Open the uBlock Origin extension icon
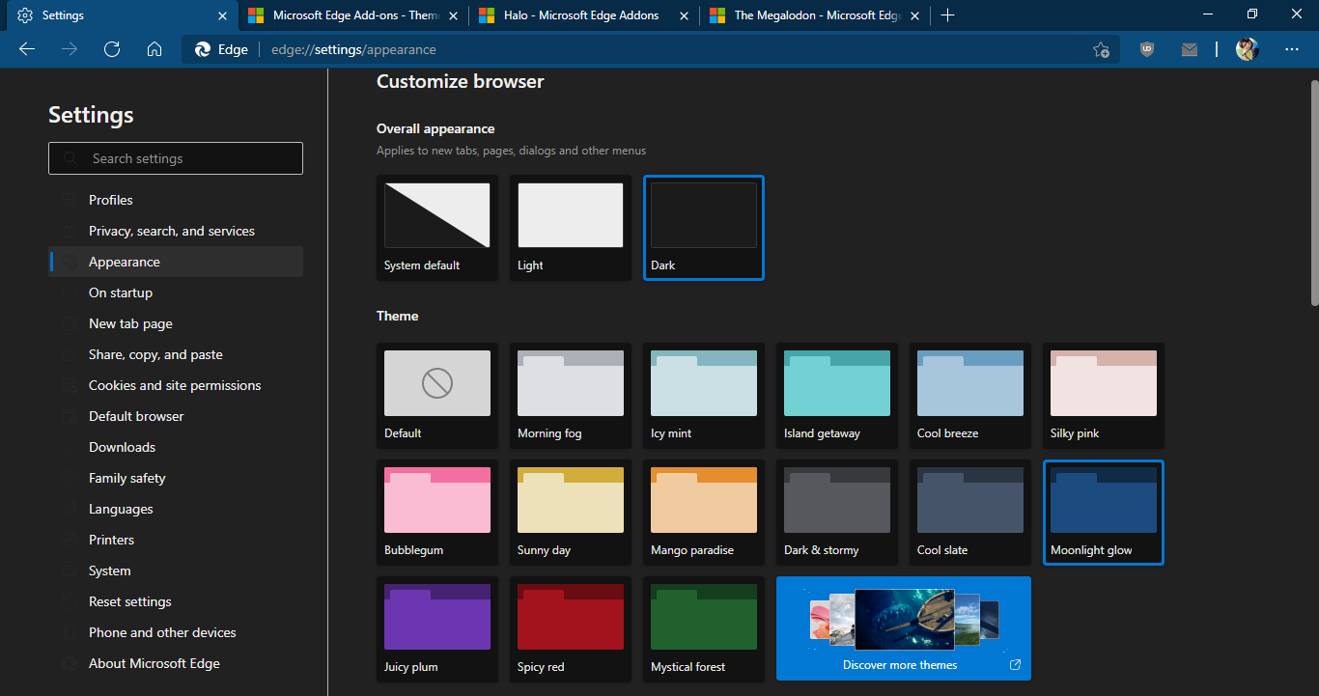The width and height of the screenshot is (1319, 696). [x=1146, y=49]
